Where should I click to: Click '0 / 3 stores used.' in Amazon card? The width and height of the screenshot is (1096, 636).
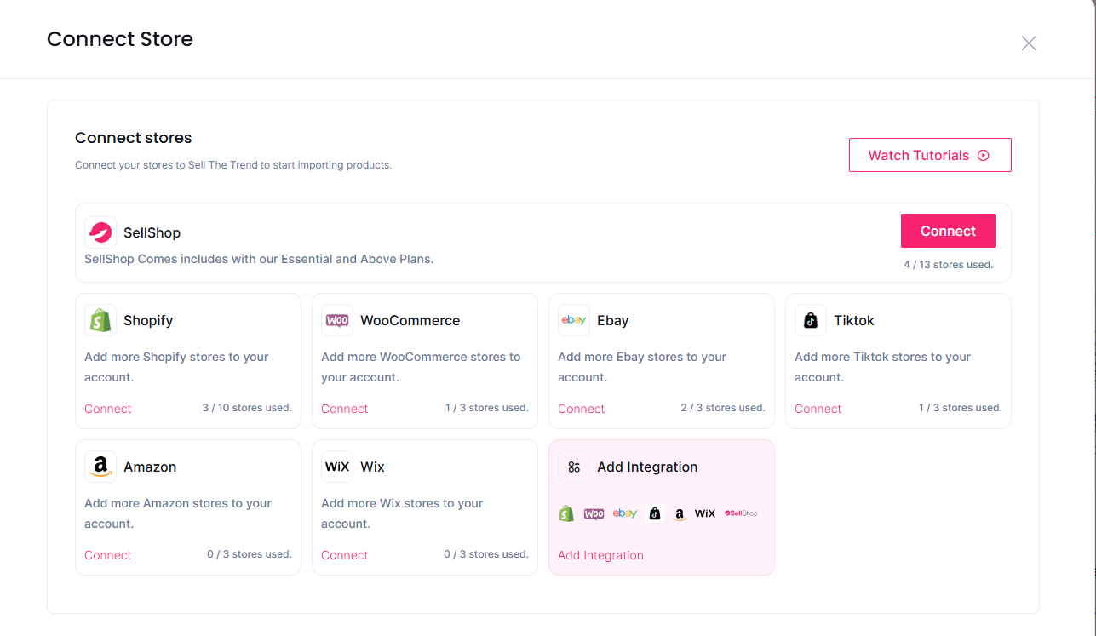[x=250, y=554]
